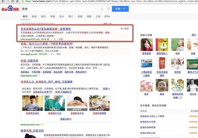Expand 展开 in the related searches panel
Viewport: 198px width, 138px height.
click(194, 34)
